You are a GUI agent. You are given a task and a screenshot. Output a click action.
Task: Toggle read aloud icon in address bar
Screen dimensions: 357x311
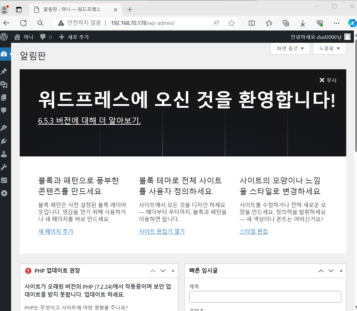[x=216, y=23]
